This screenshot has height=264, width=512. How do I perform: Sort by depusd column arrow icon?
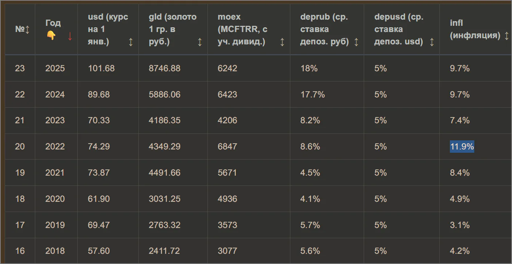click(432, 42)
